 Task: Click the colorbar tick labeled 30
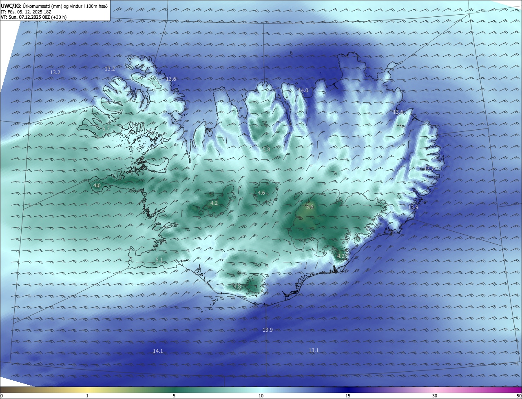[x=435, y=396]
